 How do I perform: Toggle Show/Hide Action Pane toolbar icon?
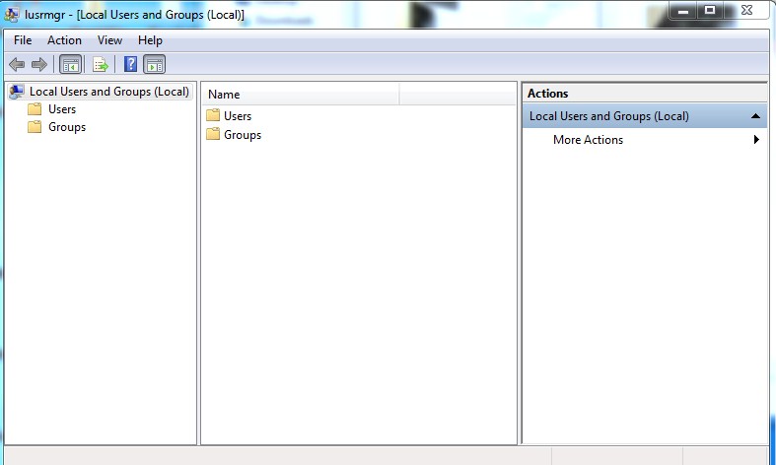point(155,64)
